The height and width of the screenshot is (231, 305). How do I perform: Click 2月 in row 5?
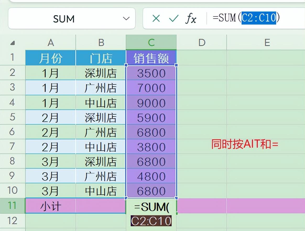tap(51, 117)
